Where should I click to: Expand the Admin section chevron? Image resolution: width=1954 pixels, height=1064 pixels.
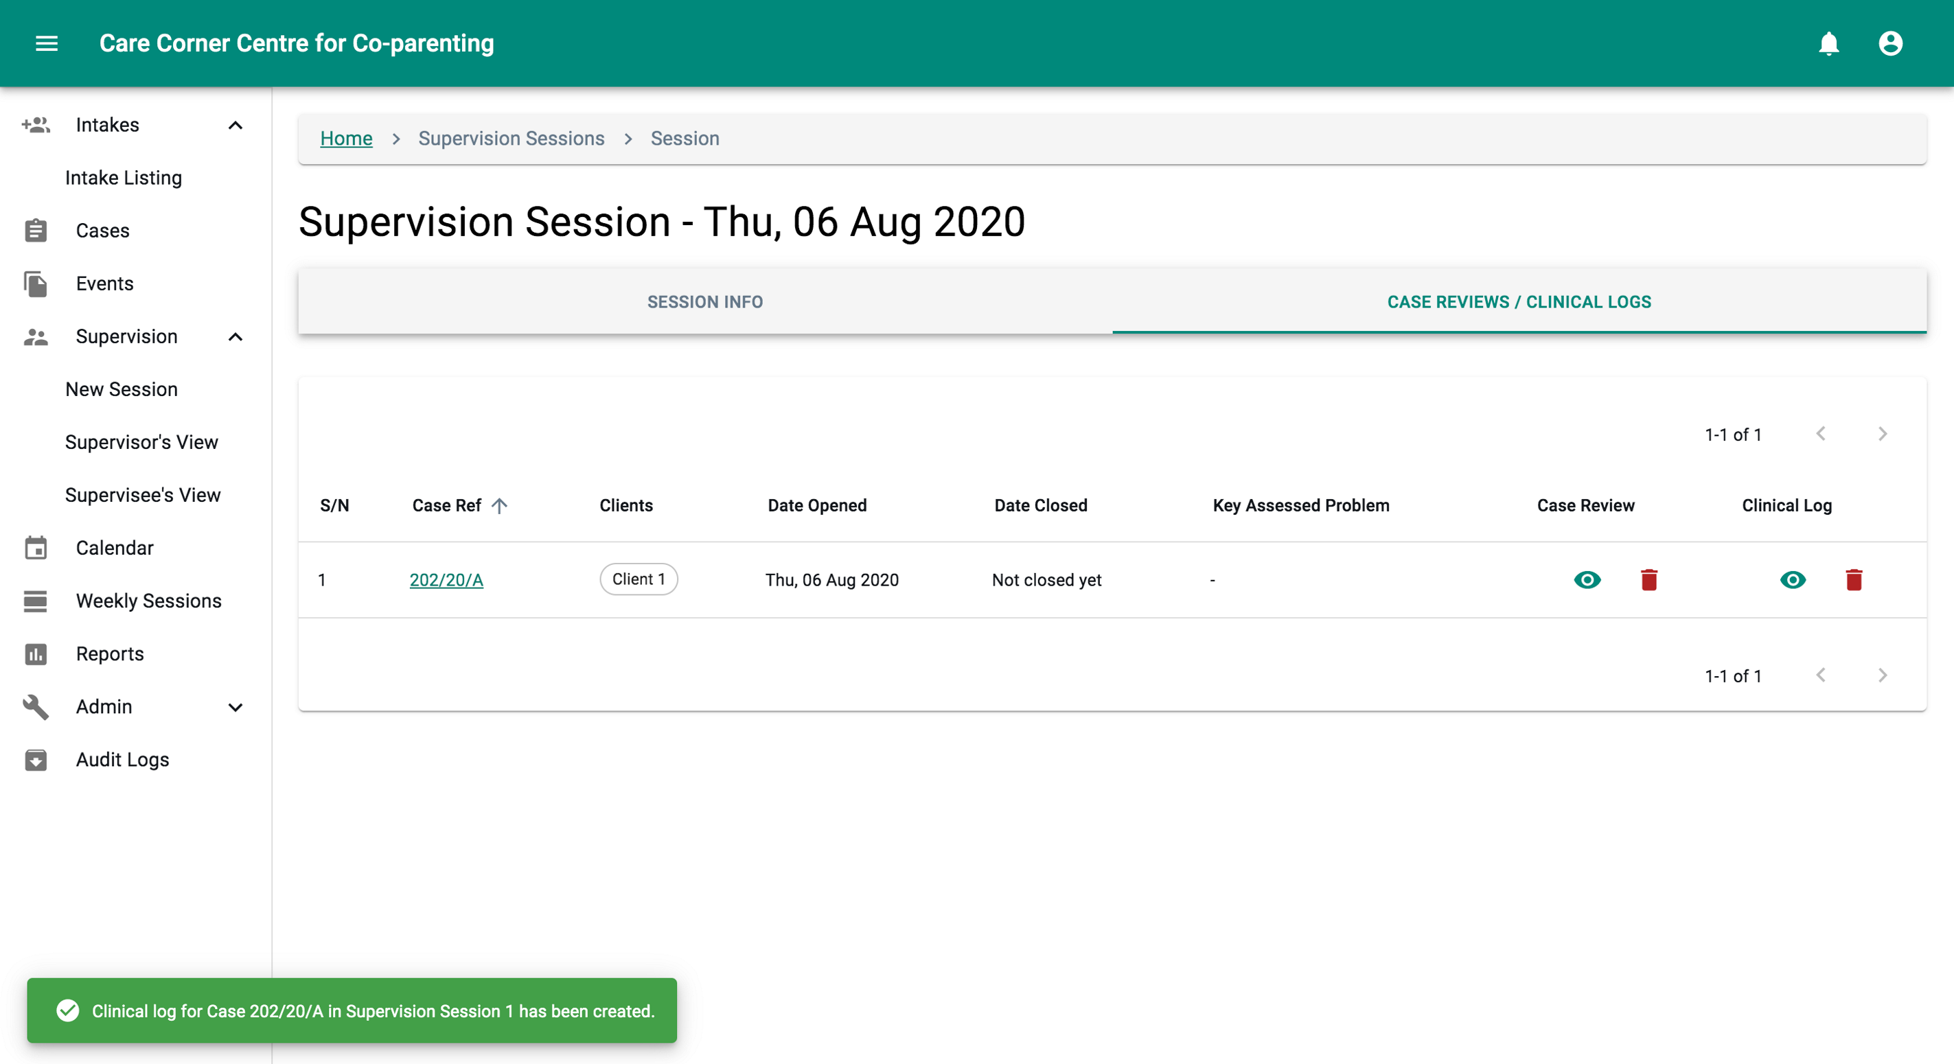pyautogui.click(x=236, y=708)
